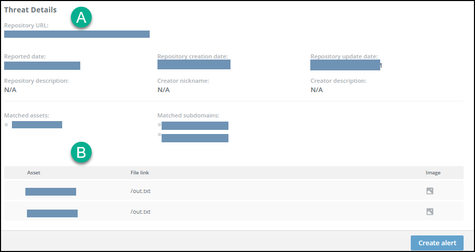
Task: Select the File link column header
Action: point(140,172)
